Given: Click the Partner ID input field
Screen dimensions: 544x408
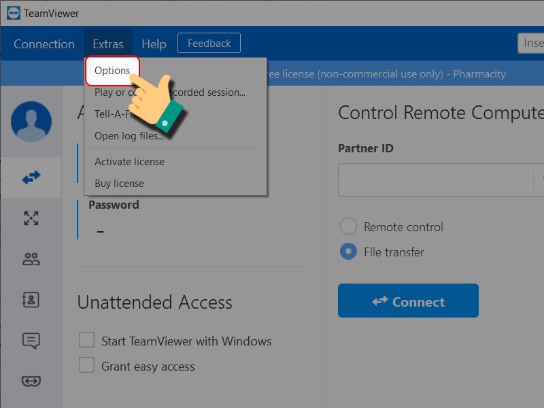Looking at the screenshot, I should [435, 180].
